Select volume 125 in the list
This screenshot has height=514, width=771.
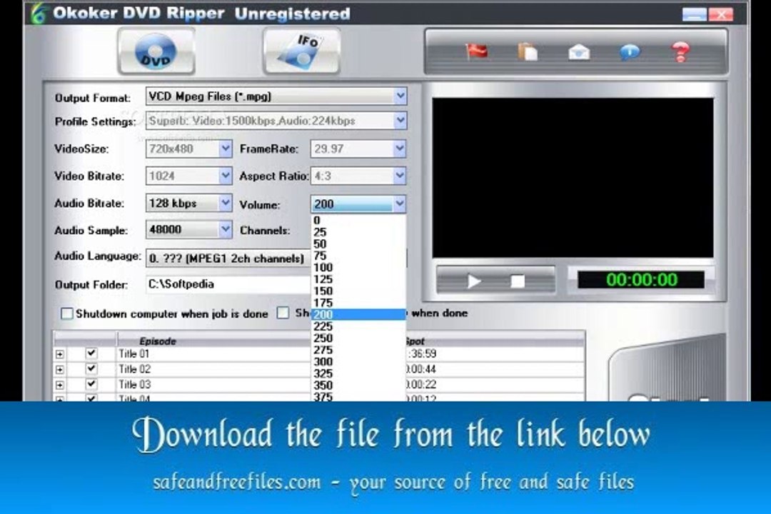358,279
